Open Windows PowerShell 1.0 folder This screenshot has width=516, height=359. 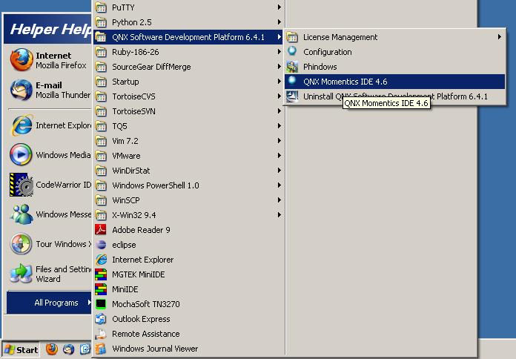click(188, 185)
